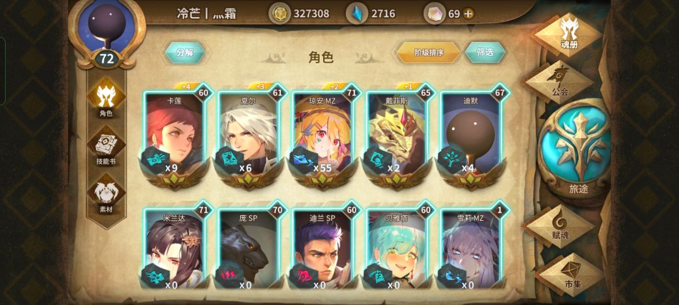Viewport: 679px width, 305px height.
Task: Click the 分解 decompose button
Action: coord(185,53)
